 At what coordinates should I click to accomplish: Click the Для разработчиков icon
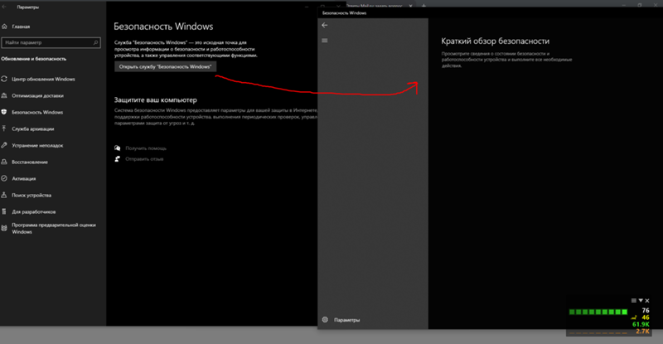[4, 211]
